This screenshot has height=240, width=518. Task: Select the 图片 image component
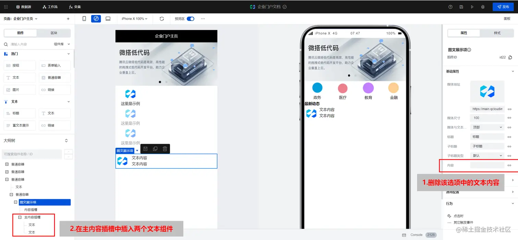20,90
